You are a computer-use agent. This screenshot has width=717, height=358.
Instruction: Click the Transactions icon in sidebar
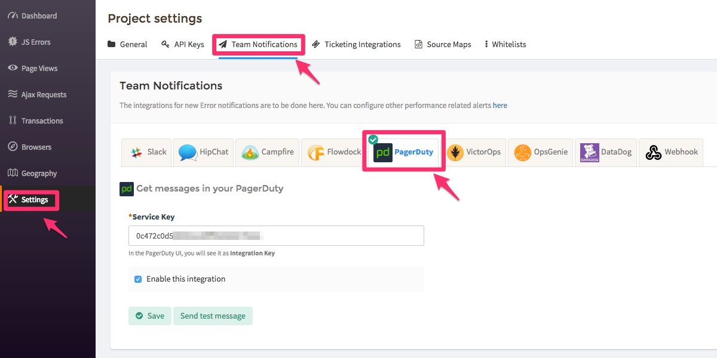click(x=13, y=121)
